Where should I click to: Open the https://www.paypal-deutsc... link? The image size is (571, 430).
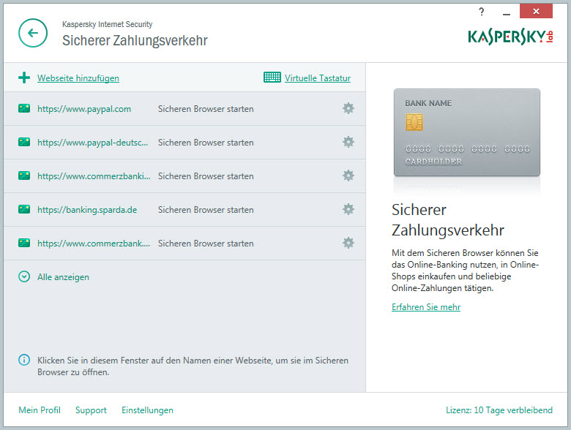[92, 143]
